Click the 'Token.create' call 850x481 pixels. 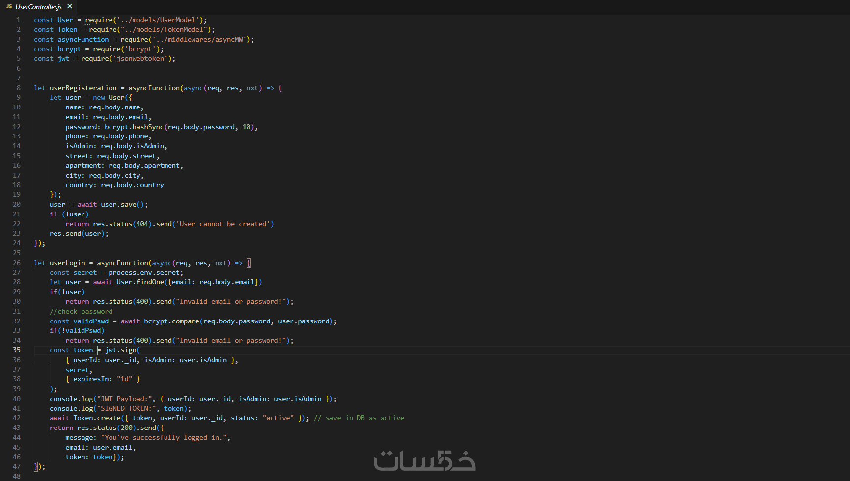97,418
